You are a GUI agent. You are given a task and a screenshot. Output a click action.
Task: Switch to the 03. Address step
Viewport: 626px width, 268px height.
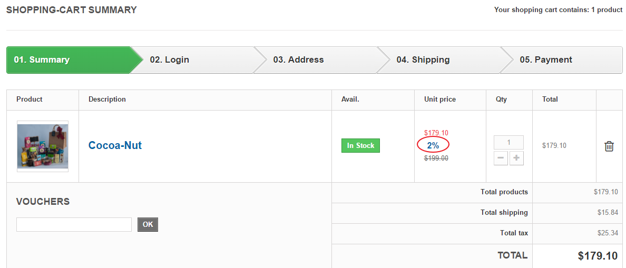[x=298, y=60]
